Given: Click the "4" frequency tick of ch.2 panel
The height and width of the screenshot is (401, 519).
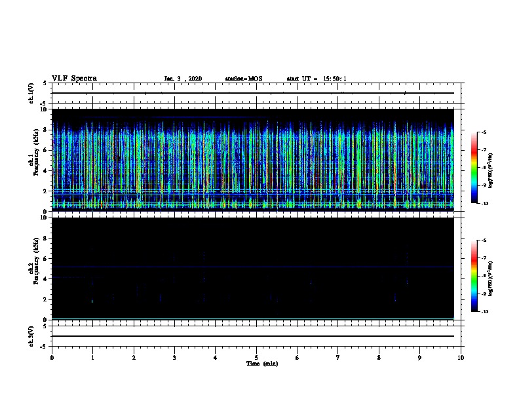Looking at the screenshot, I should (46, 279).
